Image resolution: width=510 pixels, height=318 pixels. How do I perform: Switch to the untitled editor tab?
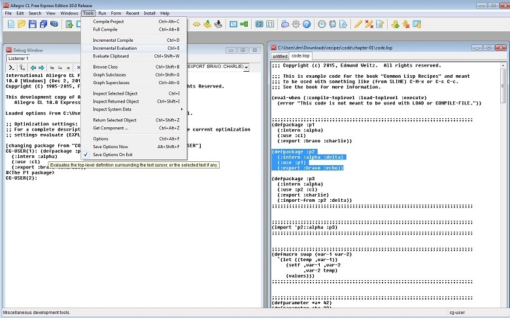tap(280, 56)
